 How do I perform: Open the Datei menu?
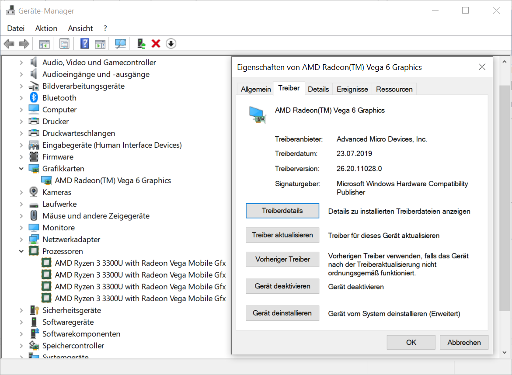[16, 28]
